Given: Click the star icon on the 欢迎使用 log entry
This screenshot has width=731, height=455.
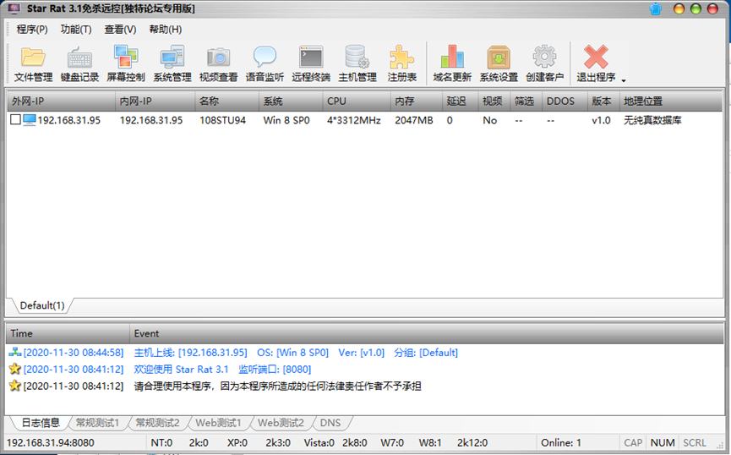Looking at the screenshot, I should (x=15, y=369).
